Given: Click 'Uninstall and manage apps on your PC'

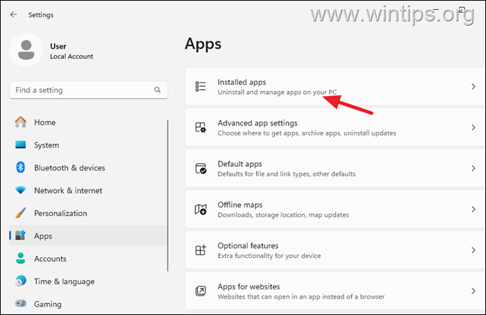Looking at the screenshot, I should click(277, 92).
